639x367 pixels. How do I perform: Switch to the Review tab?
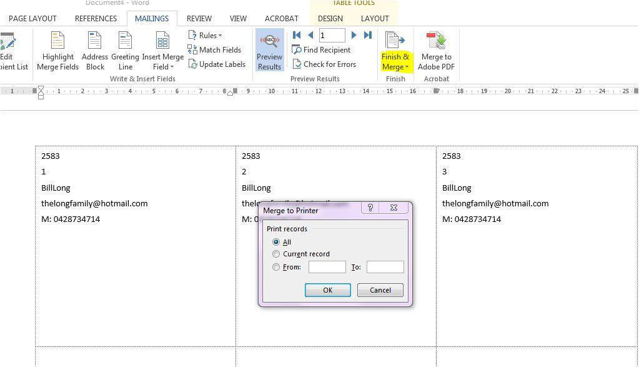(199, 18)
